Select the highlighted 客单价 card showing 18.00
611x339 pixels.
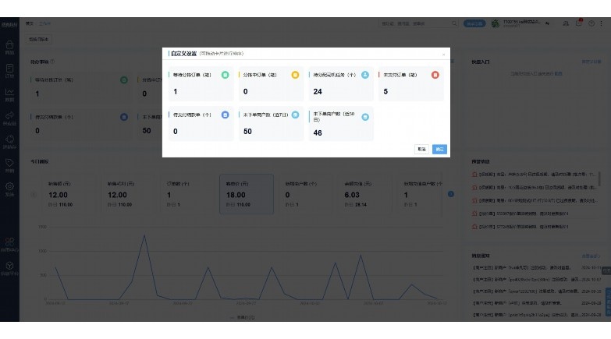point(247,194)
